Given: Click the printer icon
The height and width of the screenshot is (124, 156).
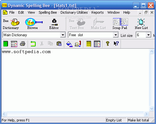Looking at the screenshot, I should [x=23, y=44].
